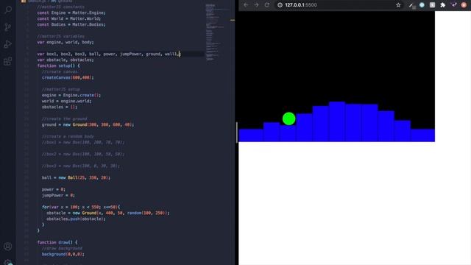Open the gray square browser extension

pyautogui.click(x=432, y=5)
